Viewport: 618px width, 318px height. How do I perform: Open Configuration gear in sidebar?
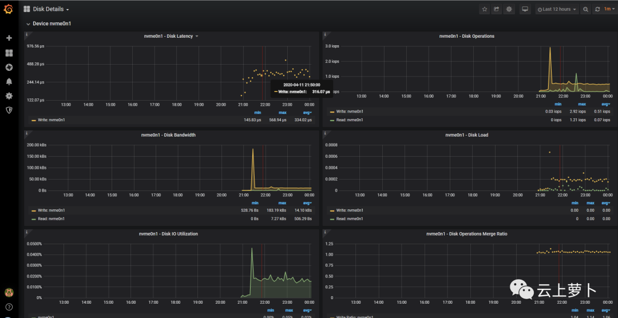coord(9,96)
